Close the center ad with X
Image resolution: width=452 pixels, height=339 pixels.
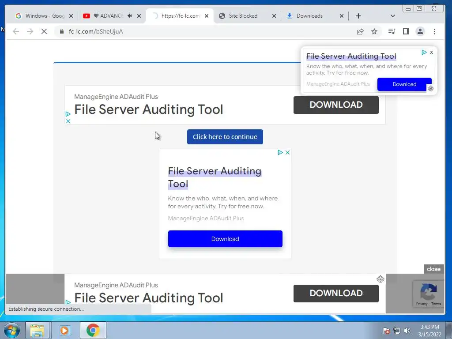(287, 152)
